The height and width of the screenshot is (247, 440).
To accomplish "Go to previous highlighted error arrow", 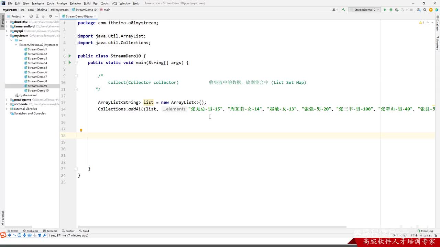I will point(428,23).
